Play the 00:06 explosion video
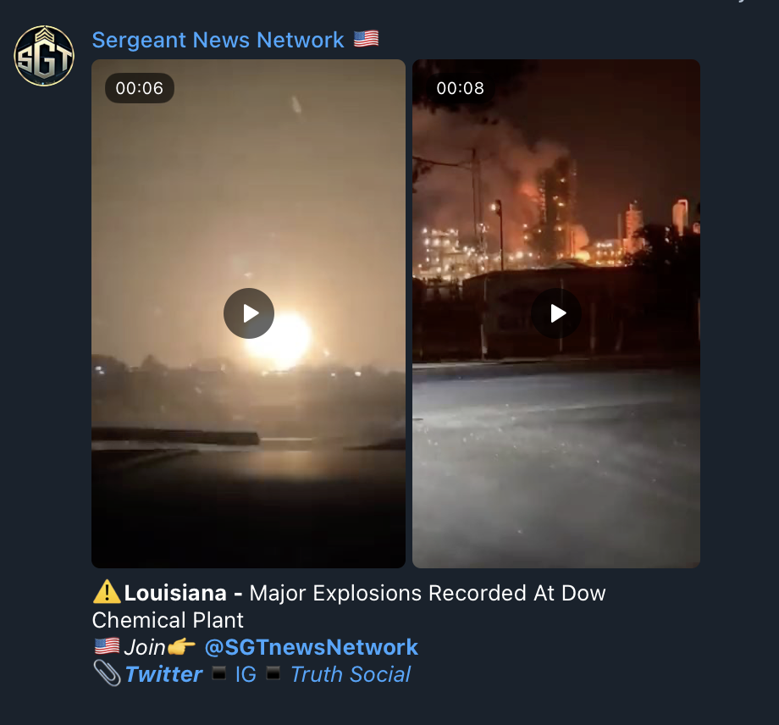 (x=248, y=313)
